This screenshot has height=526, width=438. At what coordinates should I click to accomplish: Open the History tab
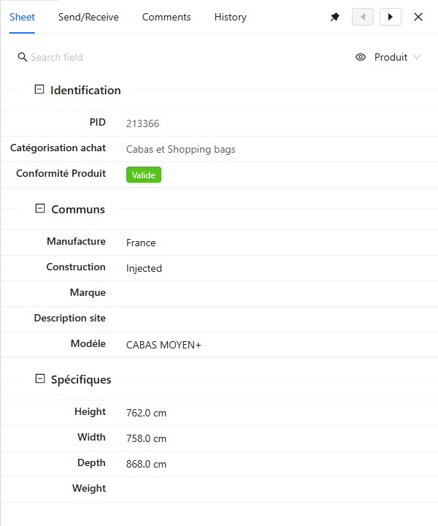(230, 17)
